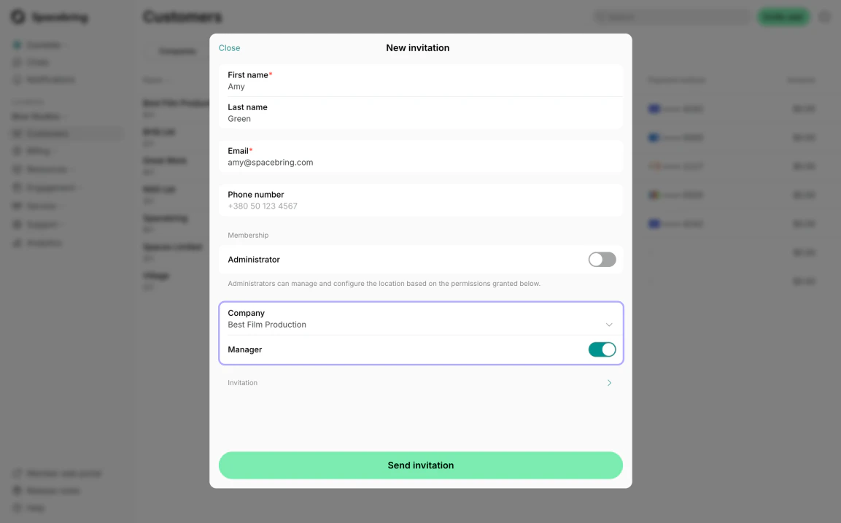Viewport: 841px width, 523px height.
Task: Expand the Blue Studios location switcher
Action: [37, 117]
